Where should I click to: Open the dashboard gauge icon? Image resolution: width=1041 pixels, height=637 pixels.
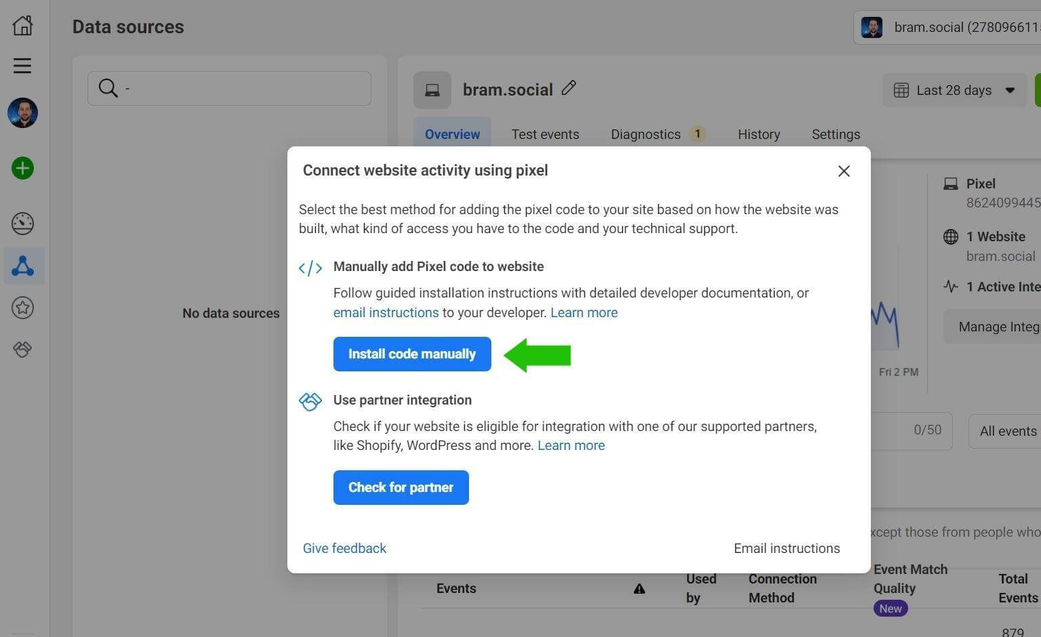point(22,224)
